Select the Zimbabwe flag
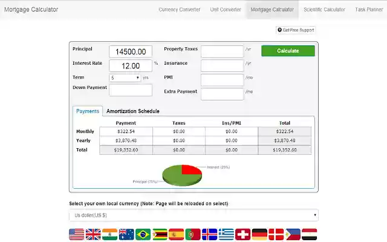This screenshot has width=387, height=242. 160,234
